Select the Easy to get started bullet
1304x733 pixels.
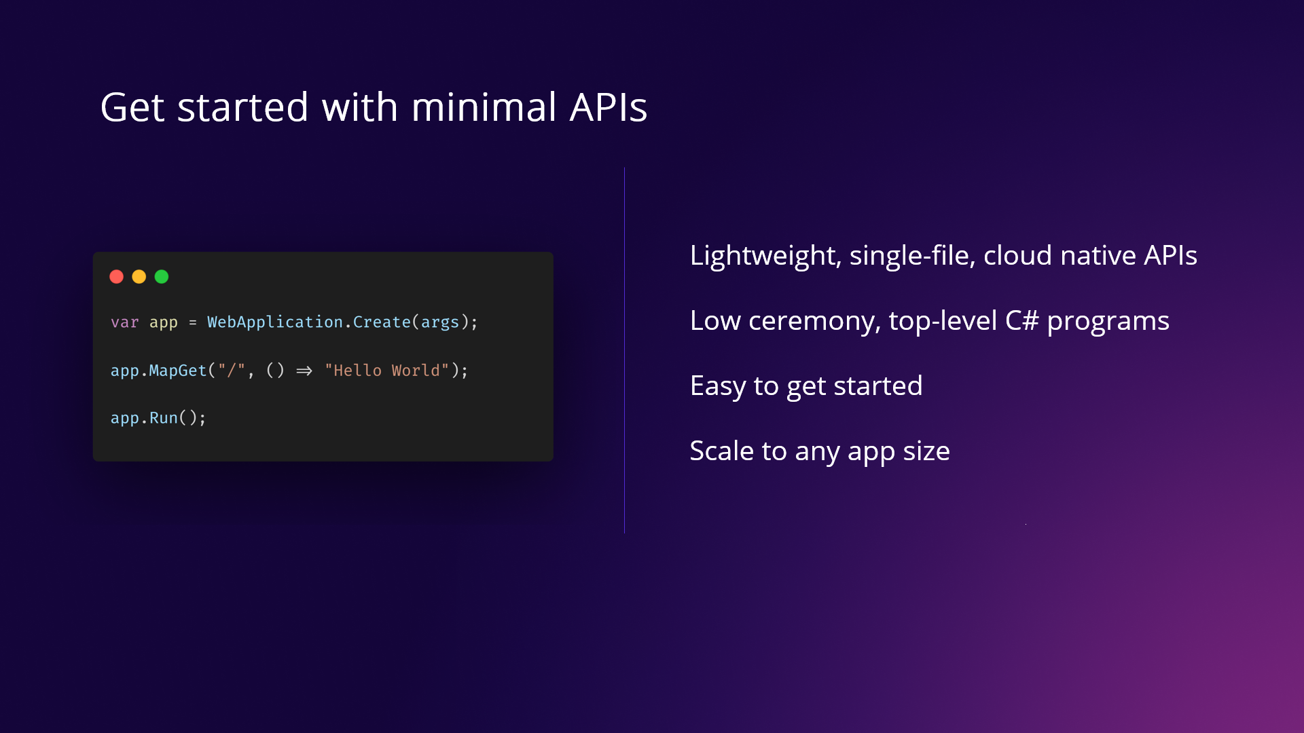(805, 386)
